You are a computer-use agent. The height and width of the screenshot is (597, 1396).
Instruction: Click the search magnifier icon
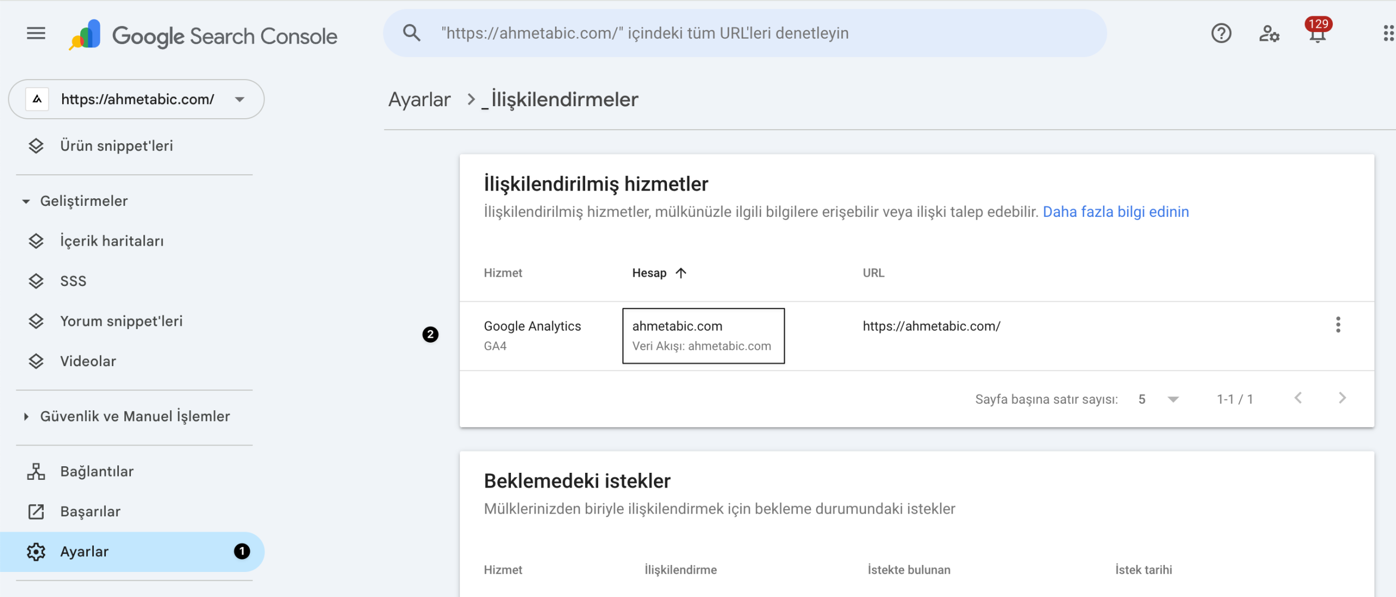[x=412, y=33]
